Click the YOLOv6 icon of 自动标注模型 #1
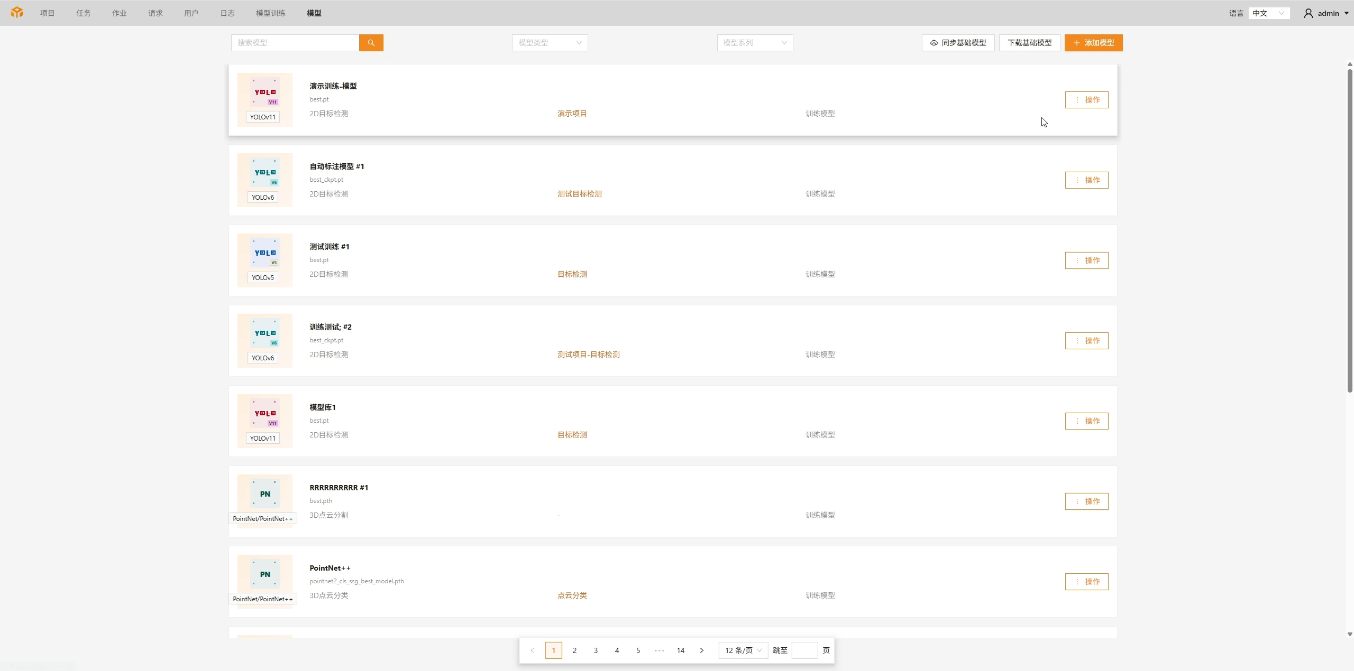Screen dimensions: 1354x671 click(x=265, y=172)
